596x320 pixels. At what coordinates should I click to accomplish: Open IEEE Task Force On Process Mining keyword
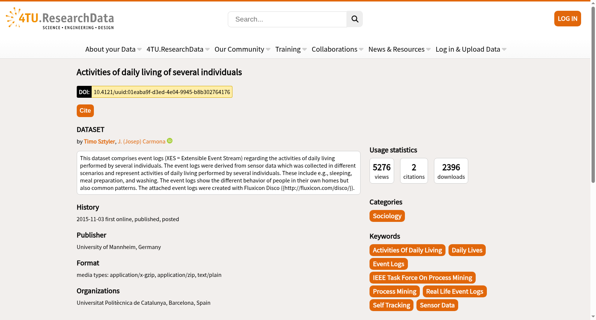422,278
